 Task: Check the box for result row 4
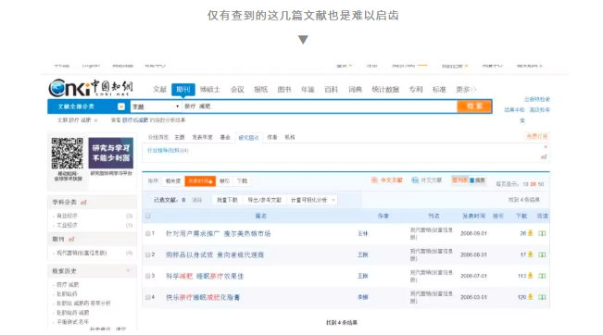147,297
